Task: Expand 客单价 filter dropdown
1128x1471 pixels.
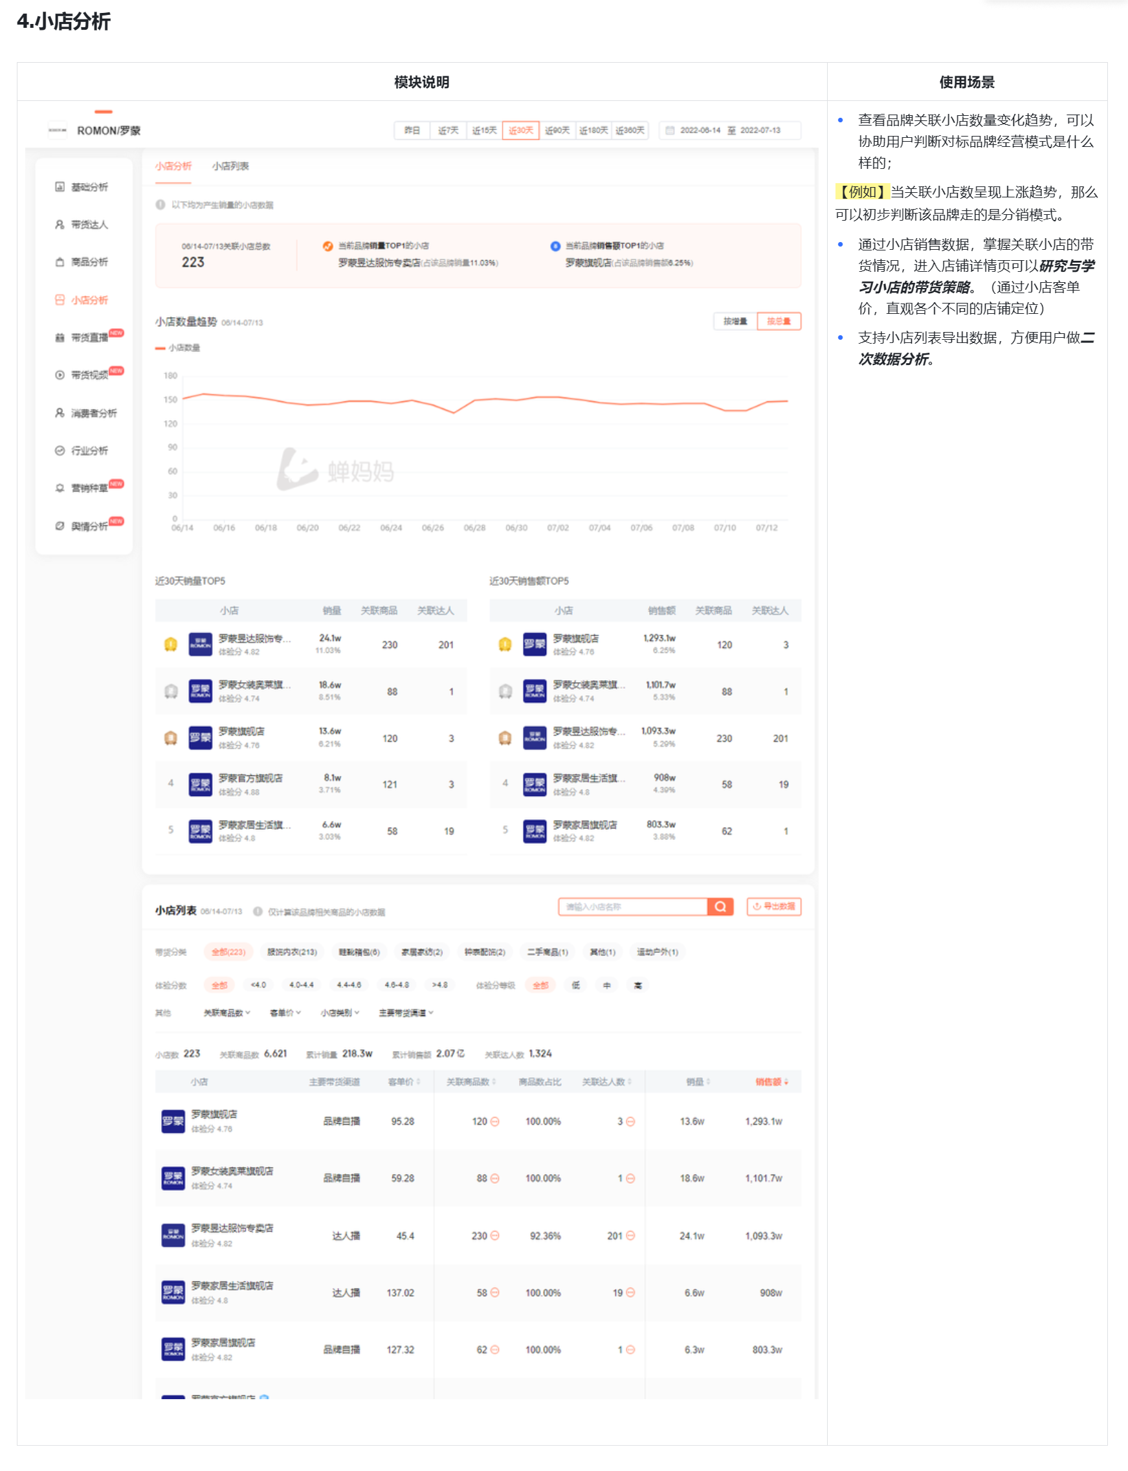Action: pos(285,1012)
